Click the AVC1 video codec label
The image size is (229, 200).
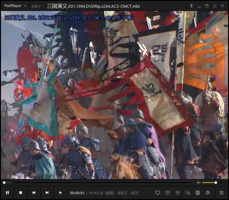(x=122, y=193)
